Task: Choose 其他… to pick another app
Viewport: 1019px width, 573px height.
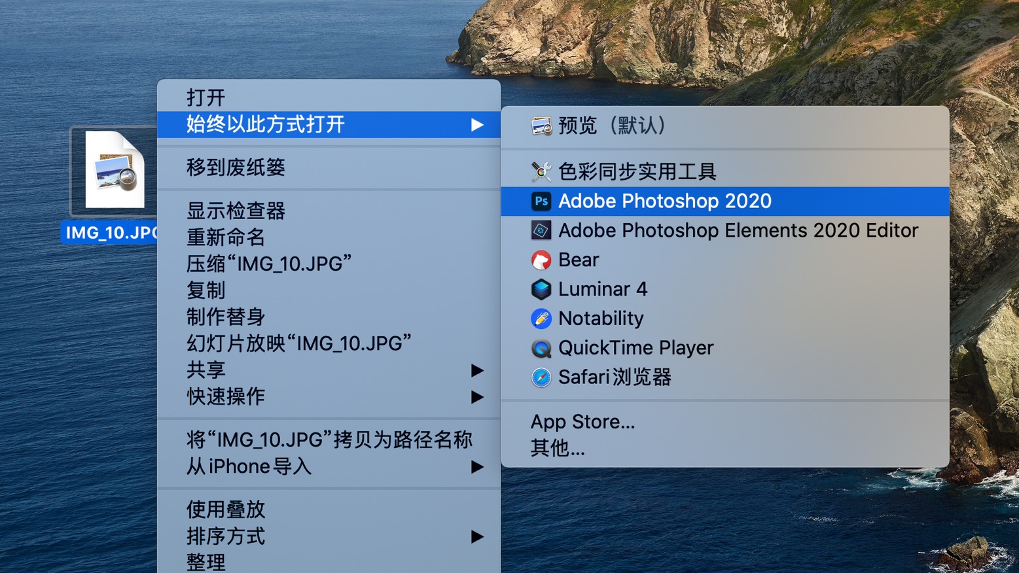Action: coord(725,448)
